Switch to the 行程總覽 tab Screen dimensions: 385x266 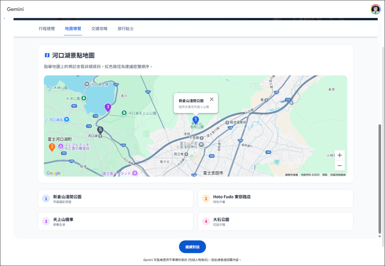[x=47, y=29]
